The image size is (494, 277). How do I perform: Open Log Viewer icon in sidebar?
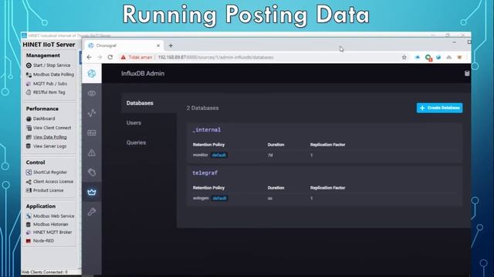[92, 172]
